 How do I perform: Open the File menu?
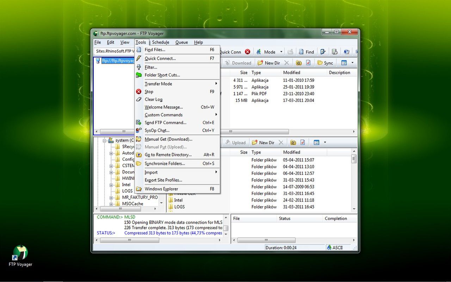(98, 42)
